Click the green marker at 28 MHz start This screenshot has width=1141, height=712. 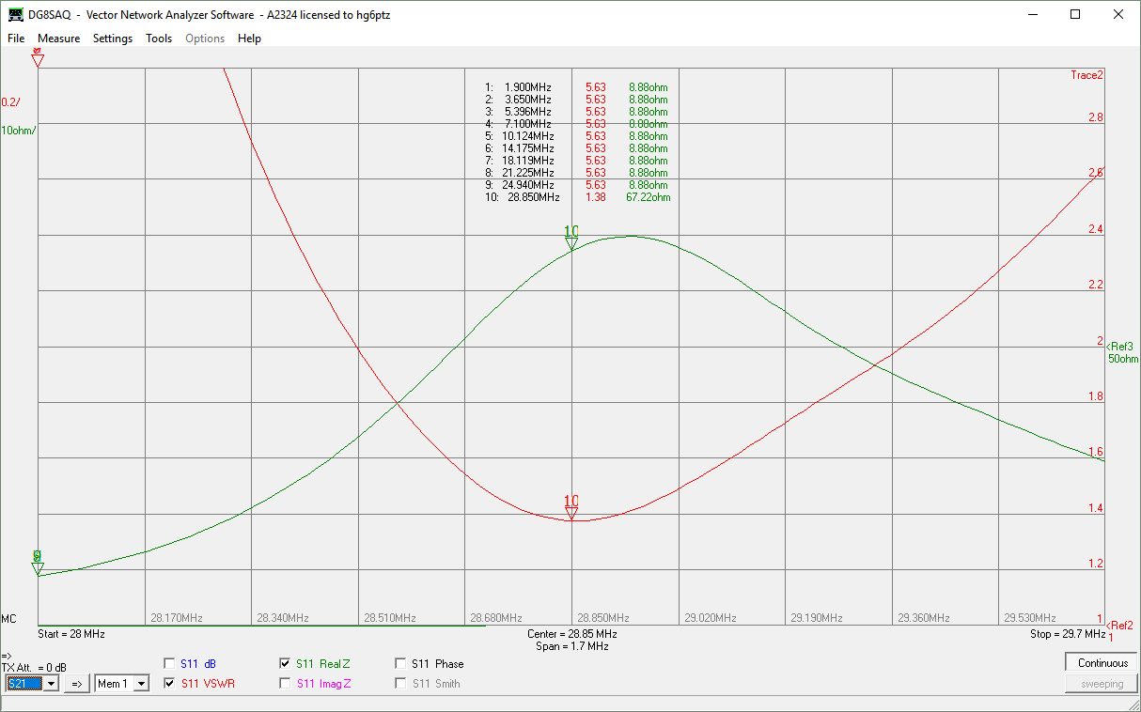click(38, 567)
